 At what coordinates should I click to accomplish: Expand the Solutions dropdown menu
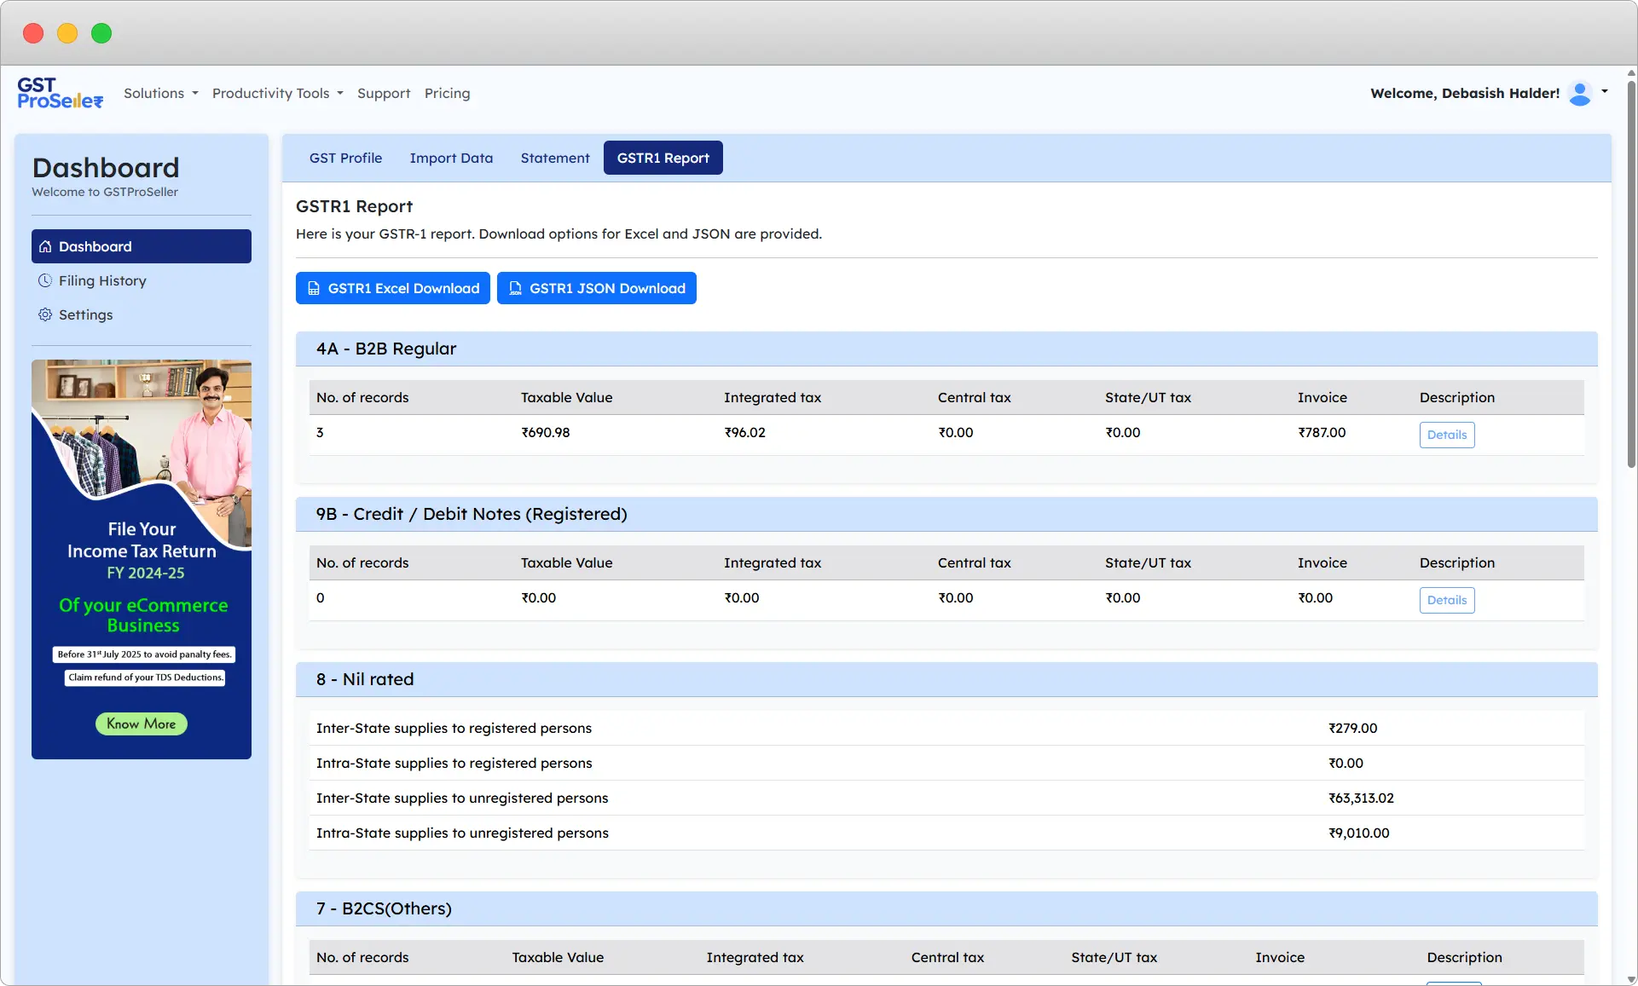[160, 93]
